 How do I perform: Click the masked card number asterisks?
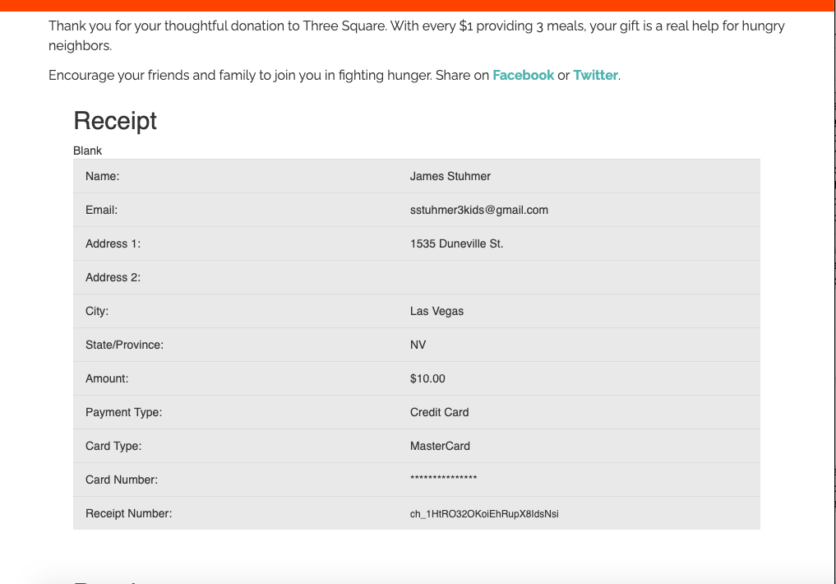[x=443, y=480]
